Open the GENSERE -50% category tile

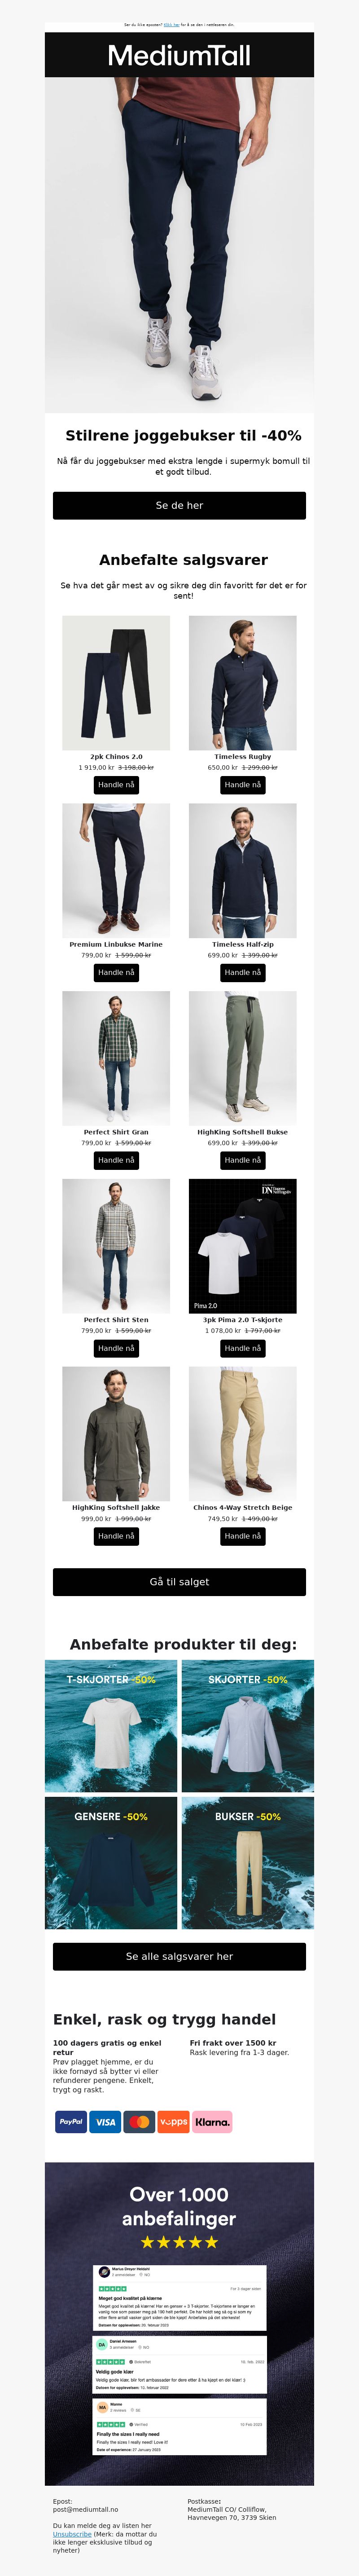click(111, 1863)
